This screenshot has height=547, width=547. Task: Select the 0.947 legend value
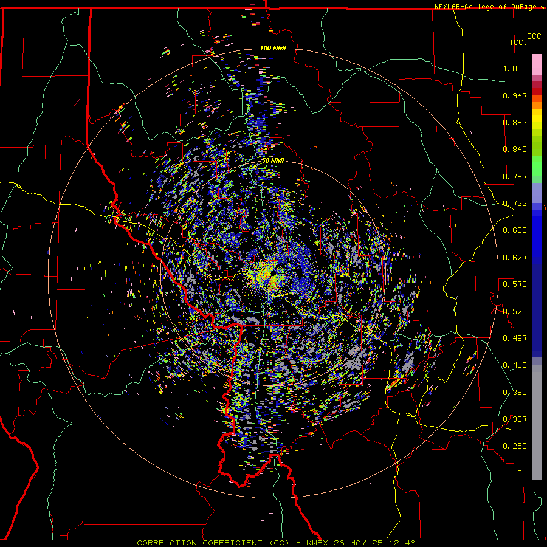point(515,95)
